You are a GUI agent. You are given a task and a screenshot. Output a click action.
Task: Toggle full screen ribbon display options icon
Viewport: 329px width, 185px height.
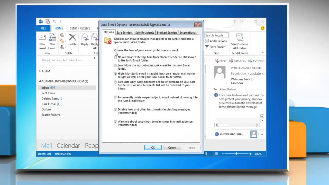click(242, 22)
